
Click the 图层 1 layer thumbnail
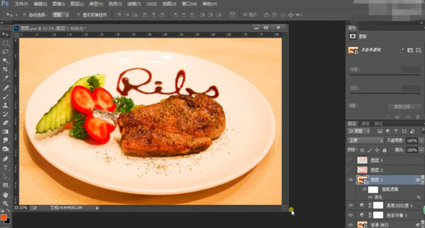point(362,180)
